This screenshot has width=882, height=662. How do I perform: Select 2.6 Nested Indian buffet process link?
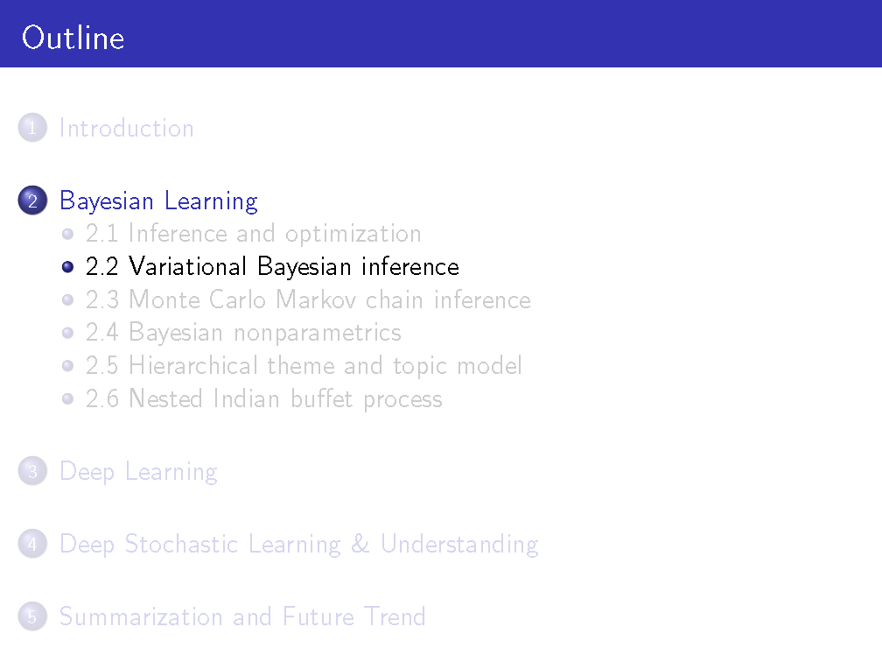click(x=263, y=399)
